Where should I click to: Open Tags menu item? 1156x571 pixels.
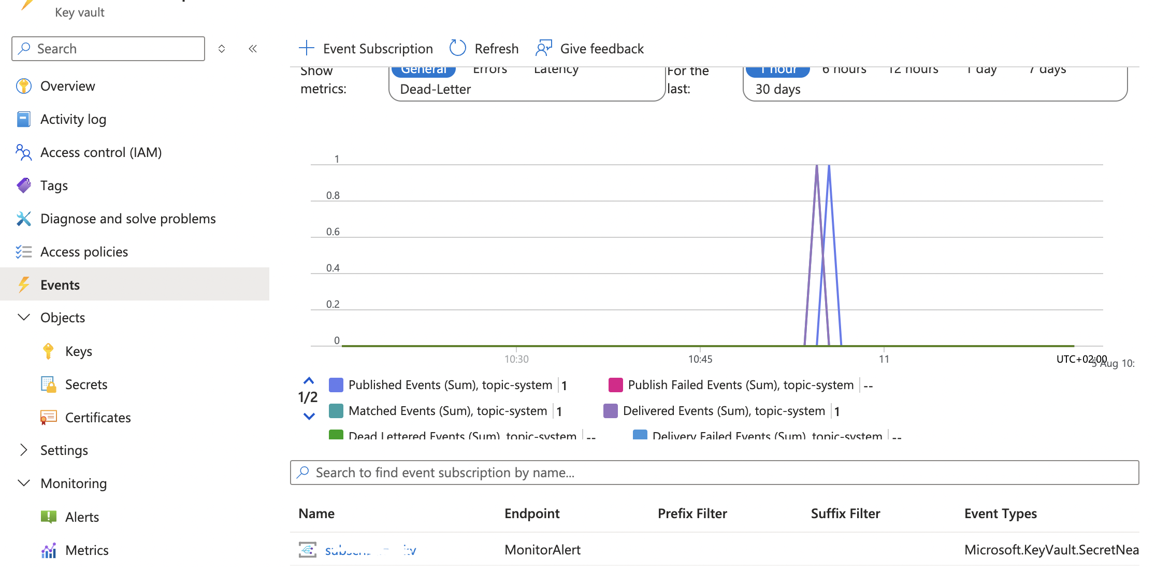tap(54, 185)
